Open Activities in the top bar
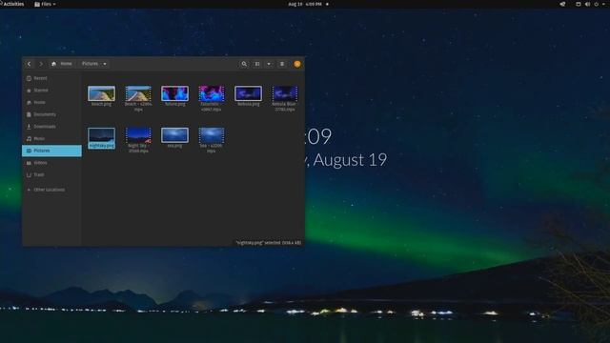This screenshot has width=610, height=343. [x=12, y=4]
